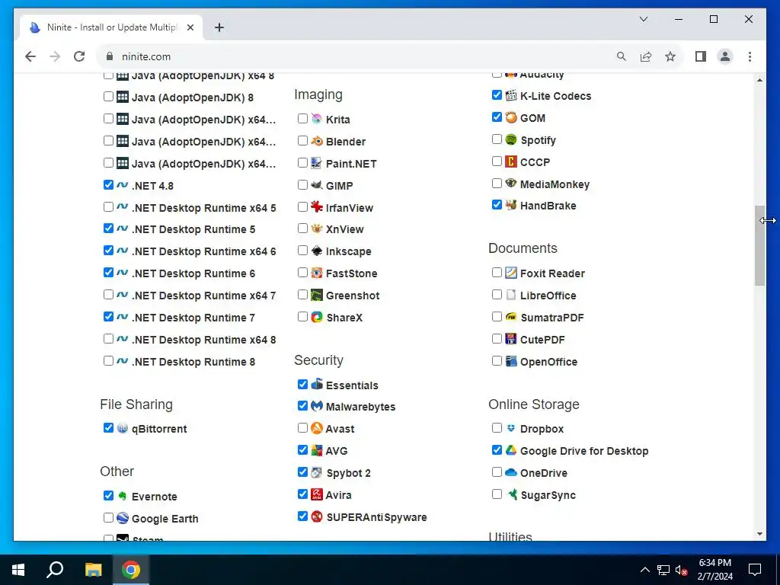The width and height of the screenshot is (780, 585).
Task: Click the Avast orange icon
Action: coord(316,428)
